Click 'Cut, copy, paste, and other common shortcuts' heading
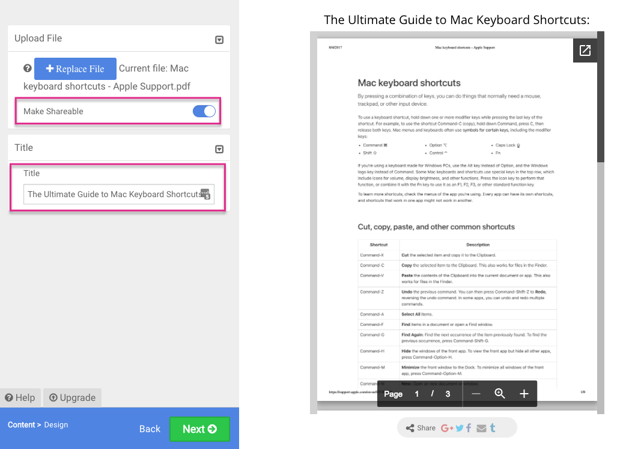 point(436,227)
